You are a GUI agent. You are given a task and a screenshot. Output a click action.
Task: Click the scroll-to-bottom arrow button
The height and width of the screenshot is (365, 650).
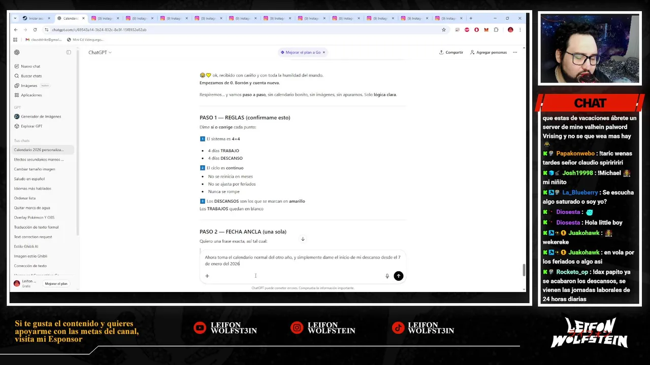tap(303, 239)
